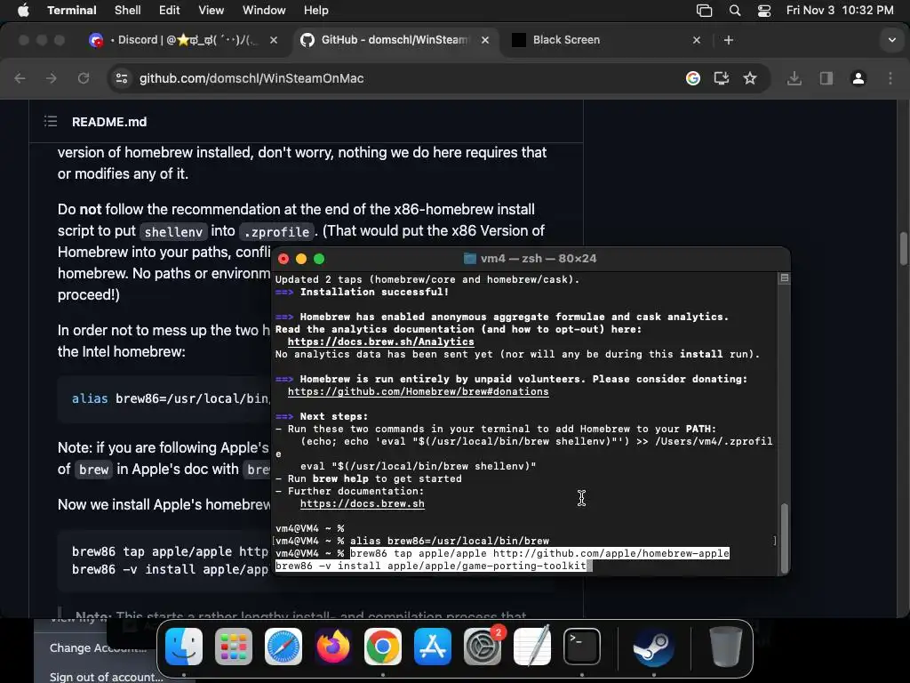Open https://docs.brew.sh link in Terminal

tap(363, 503)
